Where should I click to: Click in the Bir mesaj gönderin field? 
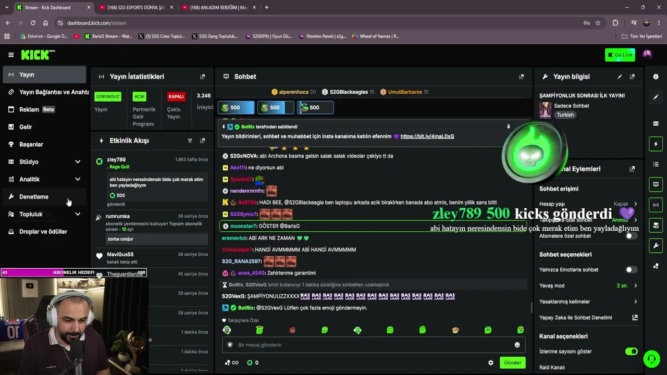point(373,345)
